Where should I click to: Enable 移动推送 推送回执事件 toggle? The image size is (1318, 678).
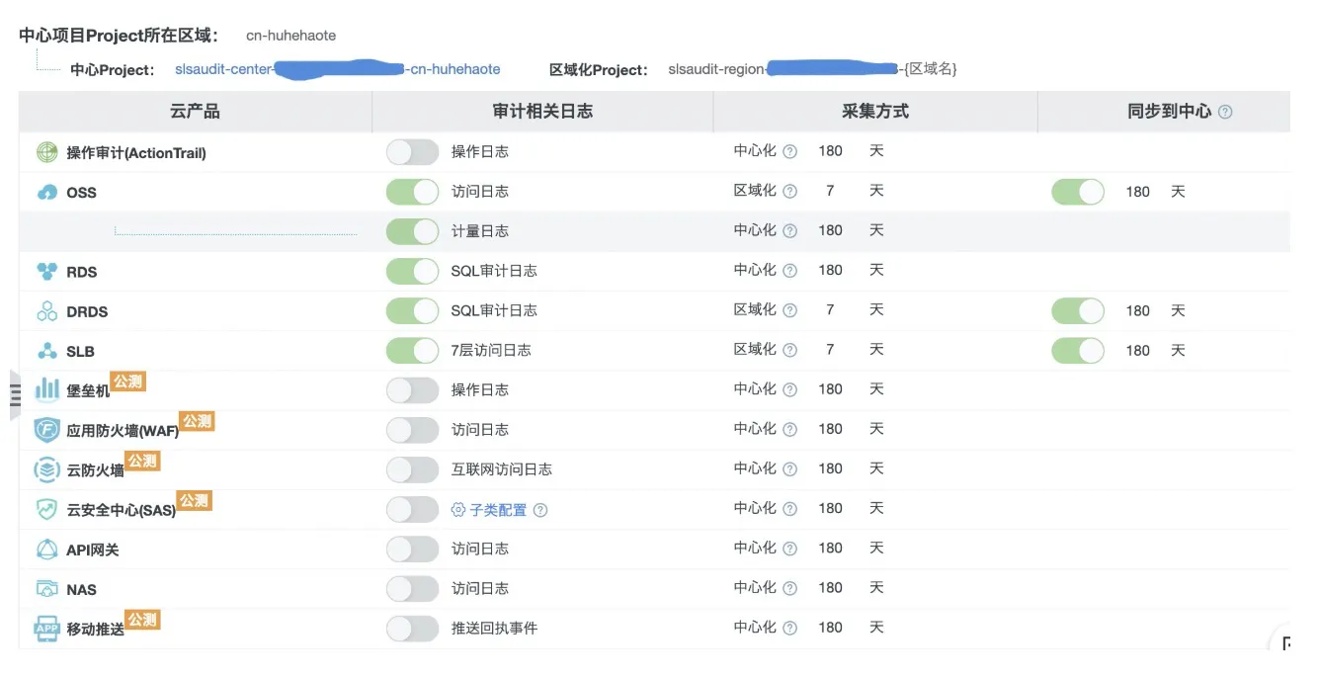412,628
